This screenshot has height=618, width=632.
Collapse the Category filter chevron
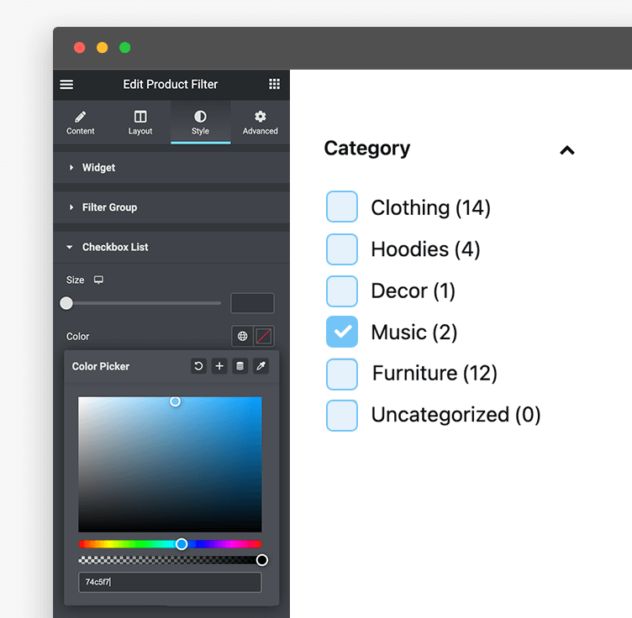(x=567, y=150)
